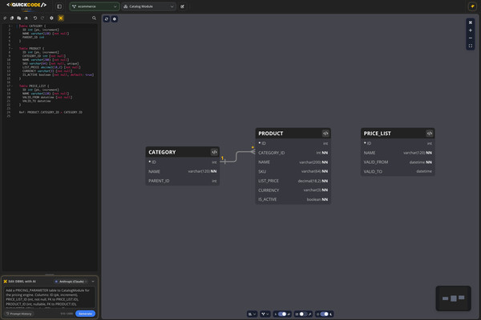Collapse the Edit DBML with AI panel
481x320 pixels.
pos(93,282)
